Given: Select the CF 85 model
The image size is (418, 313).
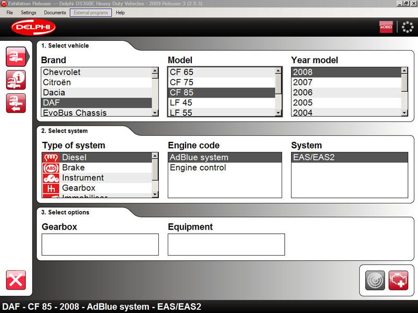Looking at the screenshot, I should [222, 93].
